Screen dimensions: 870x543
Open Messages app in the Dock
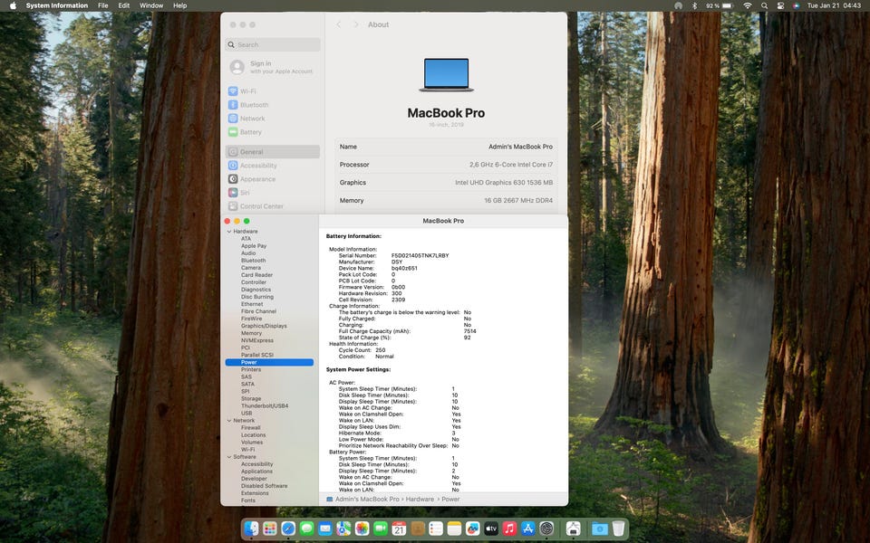(307, 529)
